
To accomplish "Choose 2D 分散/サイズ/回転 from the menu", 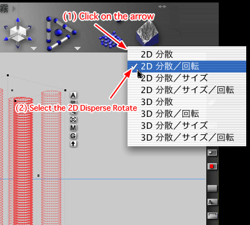I will pyautogui.click(x=187, y=90).
